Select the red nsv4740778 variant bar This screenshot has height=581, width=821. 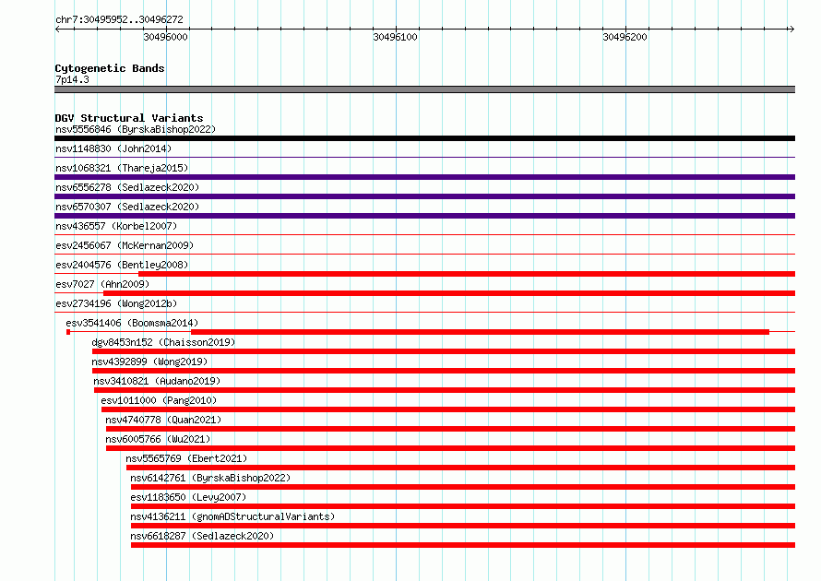450,429
